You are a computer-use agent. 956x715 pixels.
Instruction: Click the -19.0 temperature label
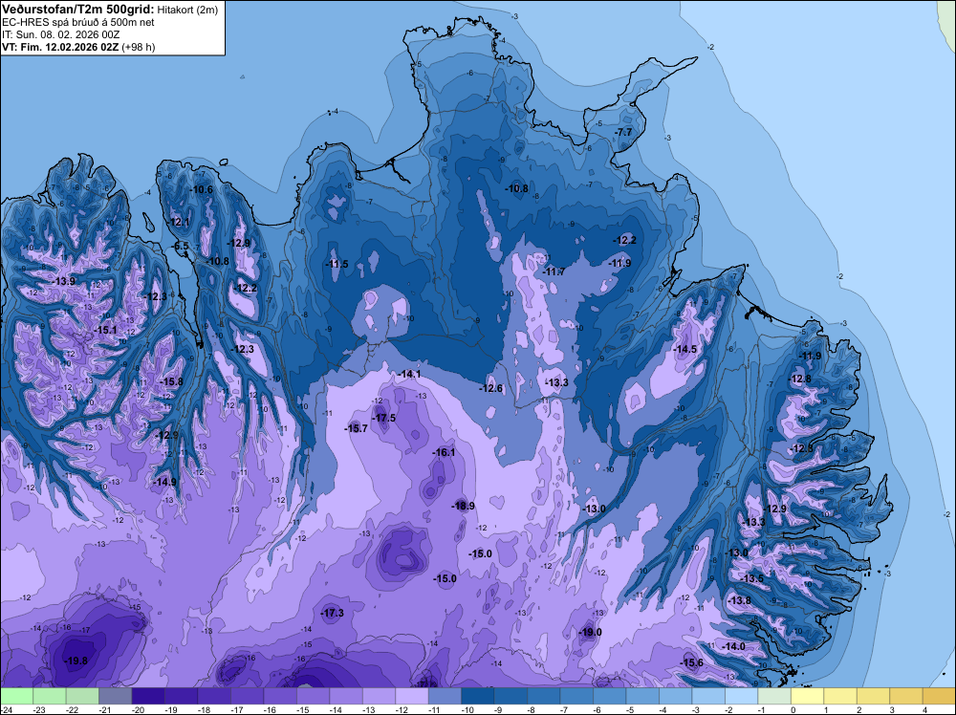tap(590, 632)
